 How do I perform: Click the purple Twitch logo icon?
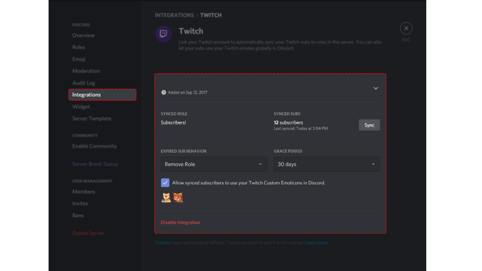point(163,34)
